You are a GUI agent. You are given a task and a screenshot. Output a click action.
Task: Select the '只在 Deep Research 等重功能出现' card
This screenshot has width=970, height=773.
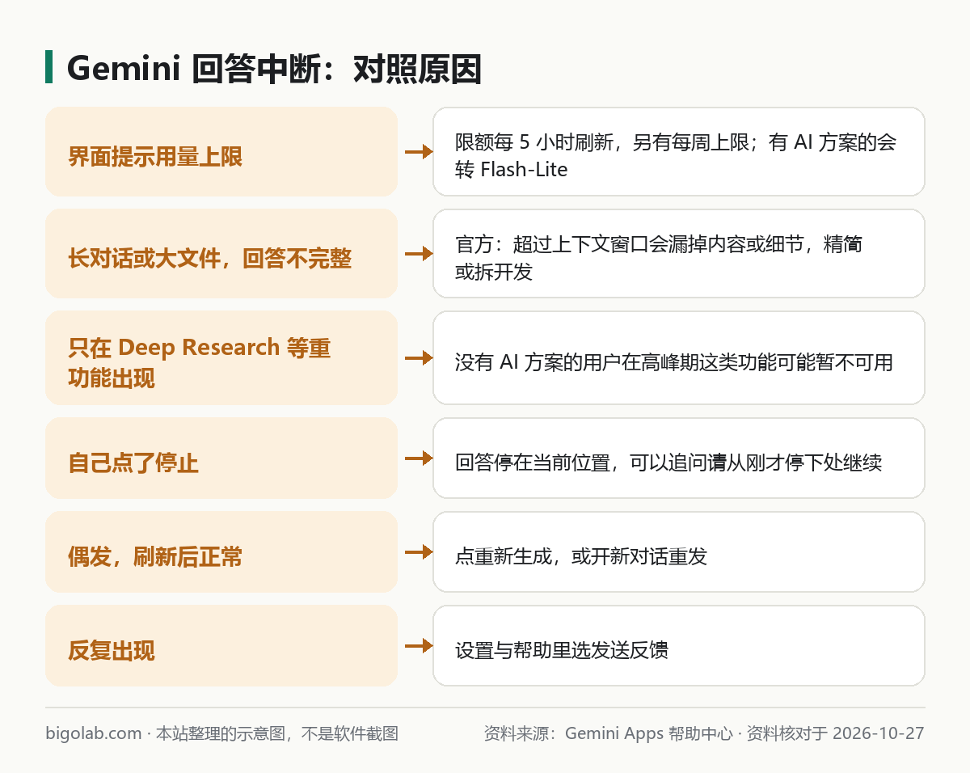click(x=221, y=357)
